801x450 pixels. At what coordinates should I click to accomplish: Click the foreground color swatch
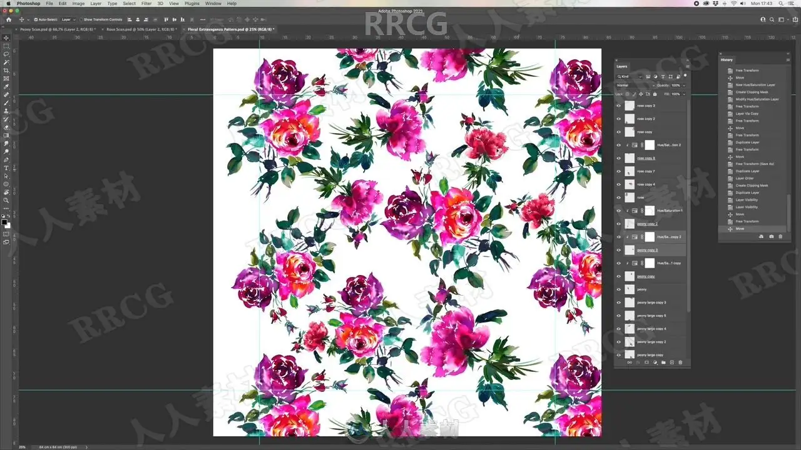click(5, 221)
